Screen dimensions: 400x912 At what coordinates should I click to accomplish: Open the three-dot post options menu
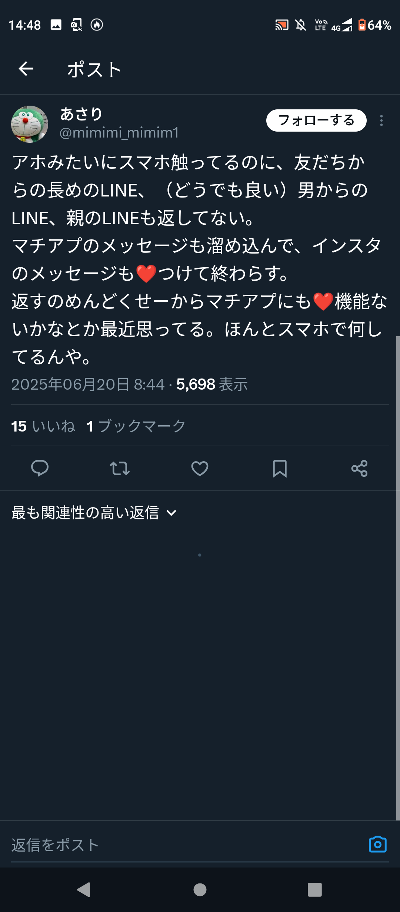point(381,120)
